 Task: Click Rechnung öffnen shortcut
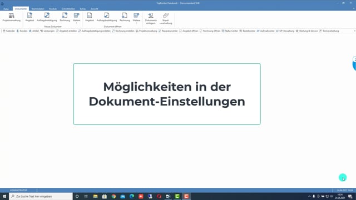tap(210, 31)
